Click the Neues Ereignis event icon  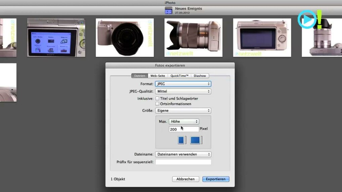click(169, 11)
